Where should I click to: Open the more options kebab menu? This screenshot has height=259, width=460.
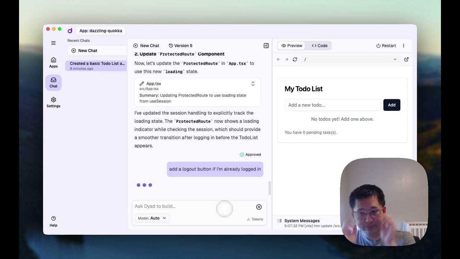(x=404, y=46)
